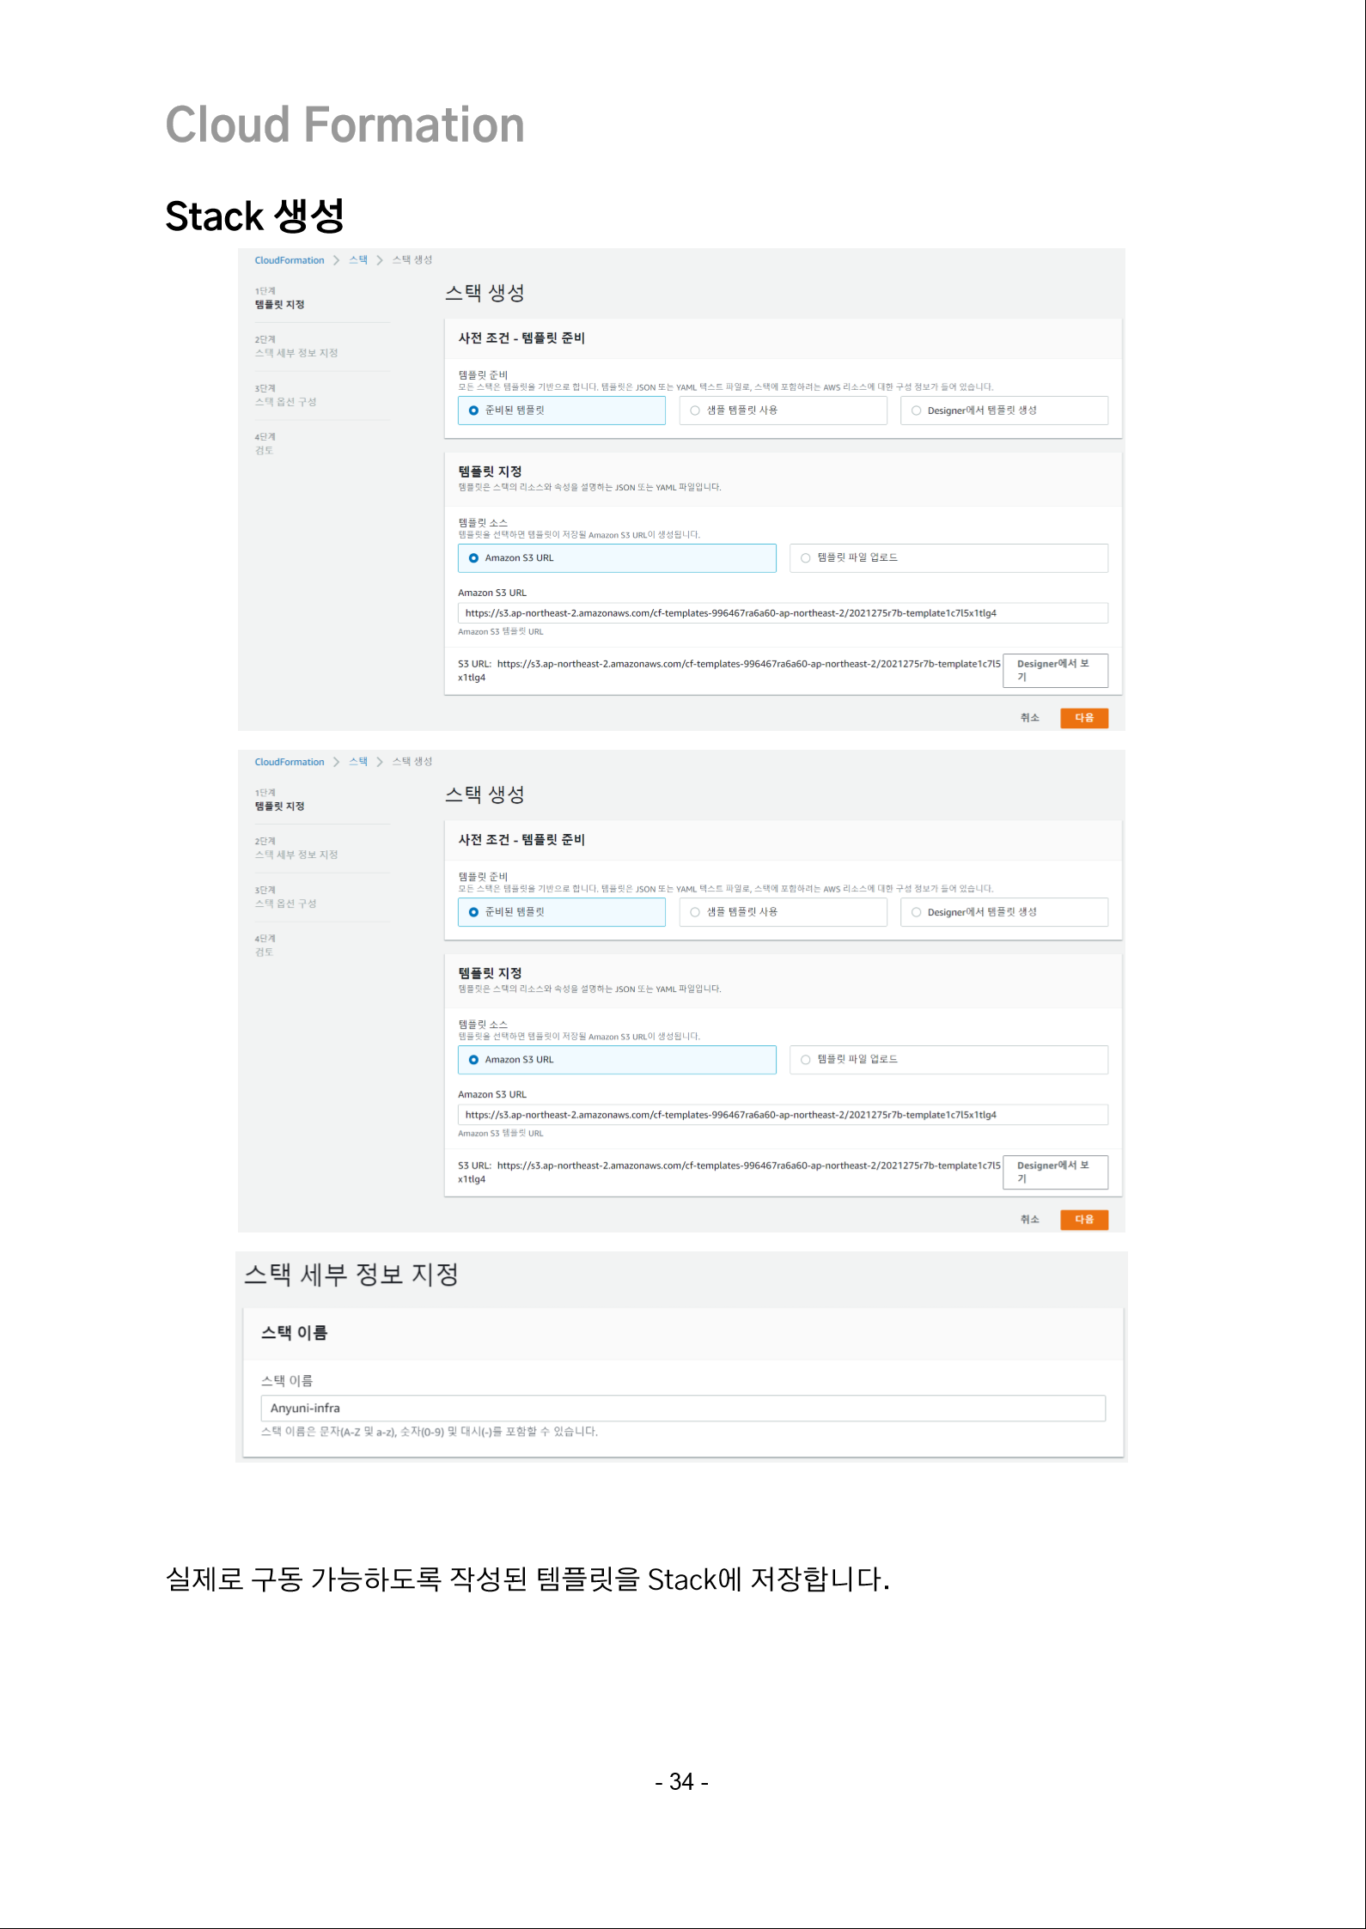This screenshot has width=1366, height=1929.
Task: Select Amazon S3 URL radio in lower screenshot
Action: 617,1060
